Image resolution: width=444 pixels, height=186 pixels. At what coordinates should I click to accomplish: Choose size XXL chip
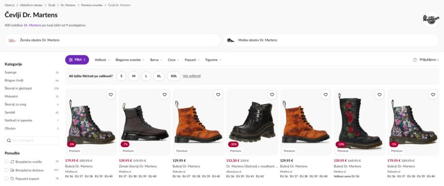tap(174, 76)
